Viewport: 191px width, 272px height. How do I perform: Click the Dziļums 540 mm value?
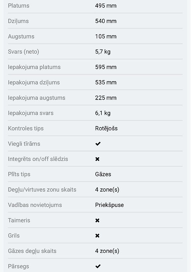[106, 21]
